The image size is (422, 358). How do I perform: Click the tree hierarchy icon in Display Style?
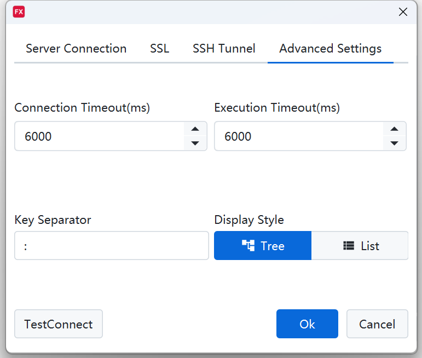pyautogui.click(x=248, y=246)
